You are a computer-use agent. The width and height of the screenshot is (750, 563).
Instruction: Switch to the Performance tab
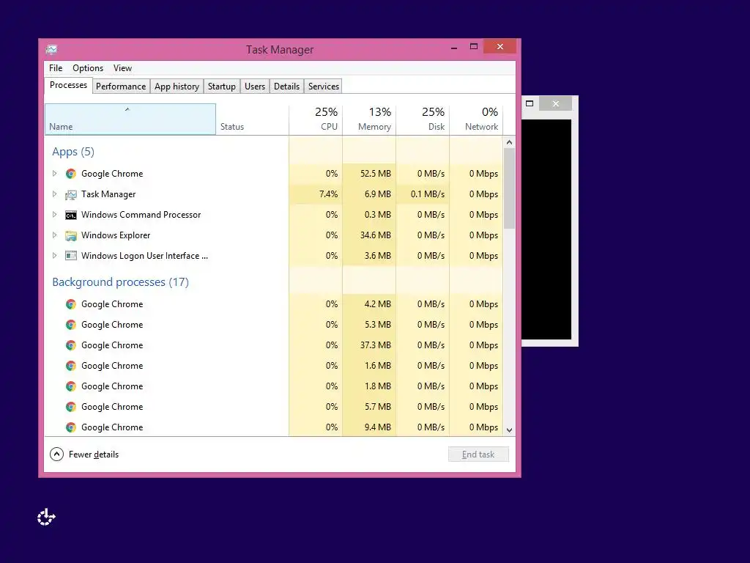121,87
